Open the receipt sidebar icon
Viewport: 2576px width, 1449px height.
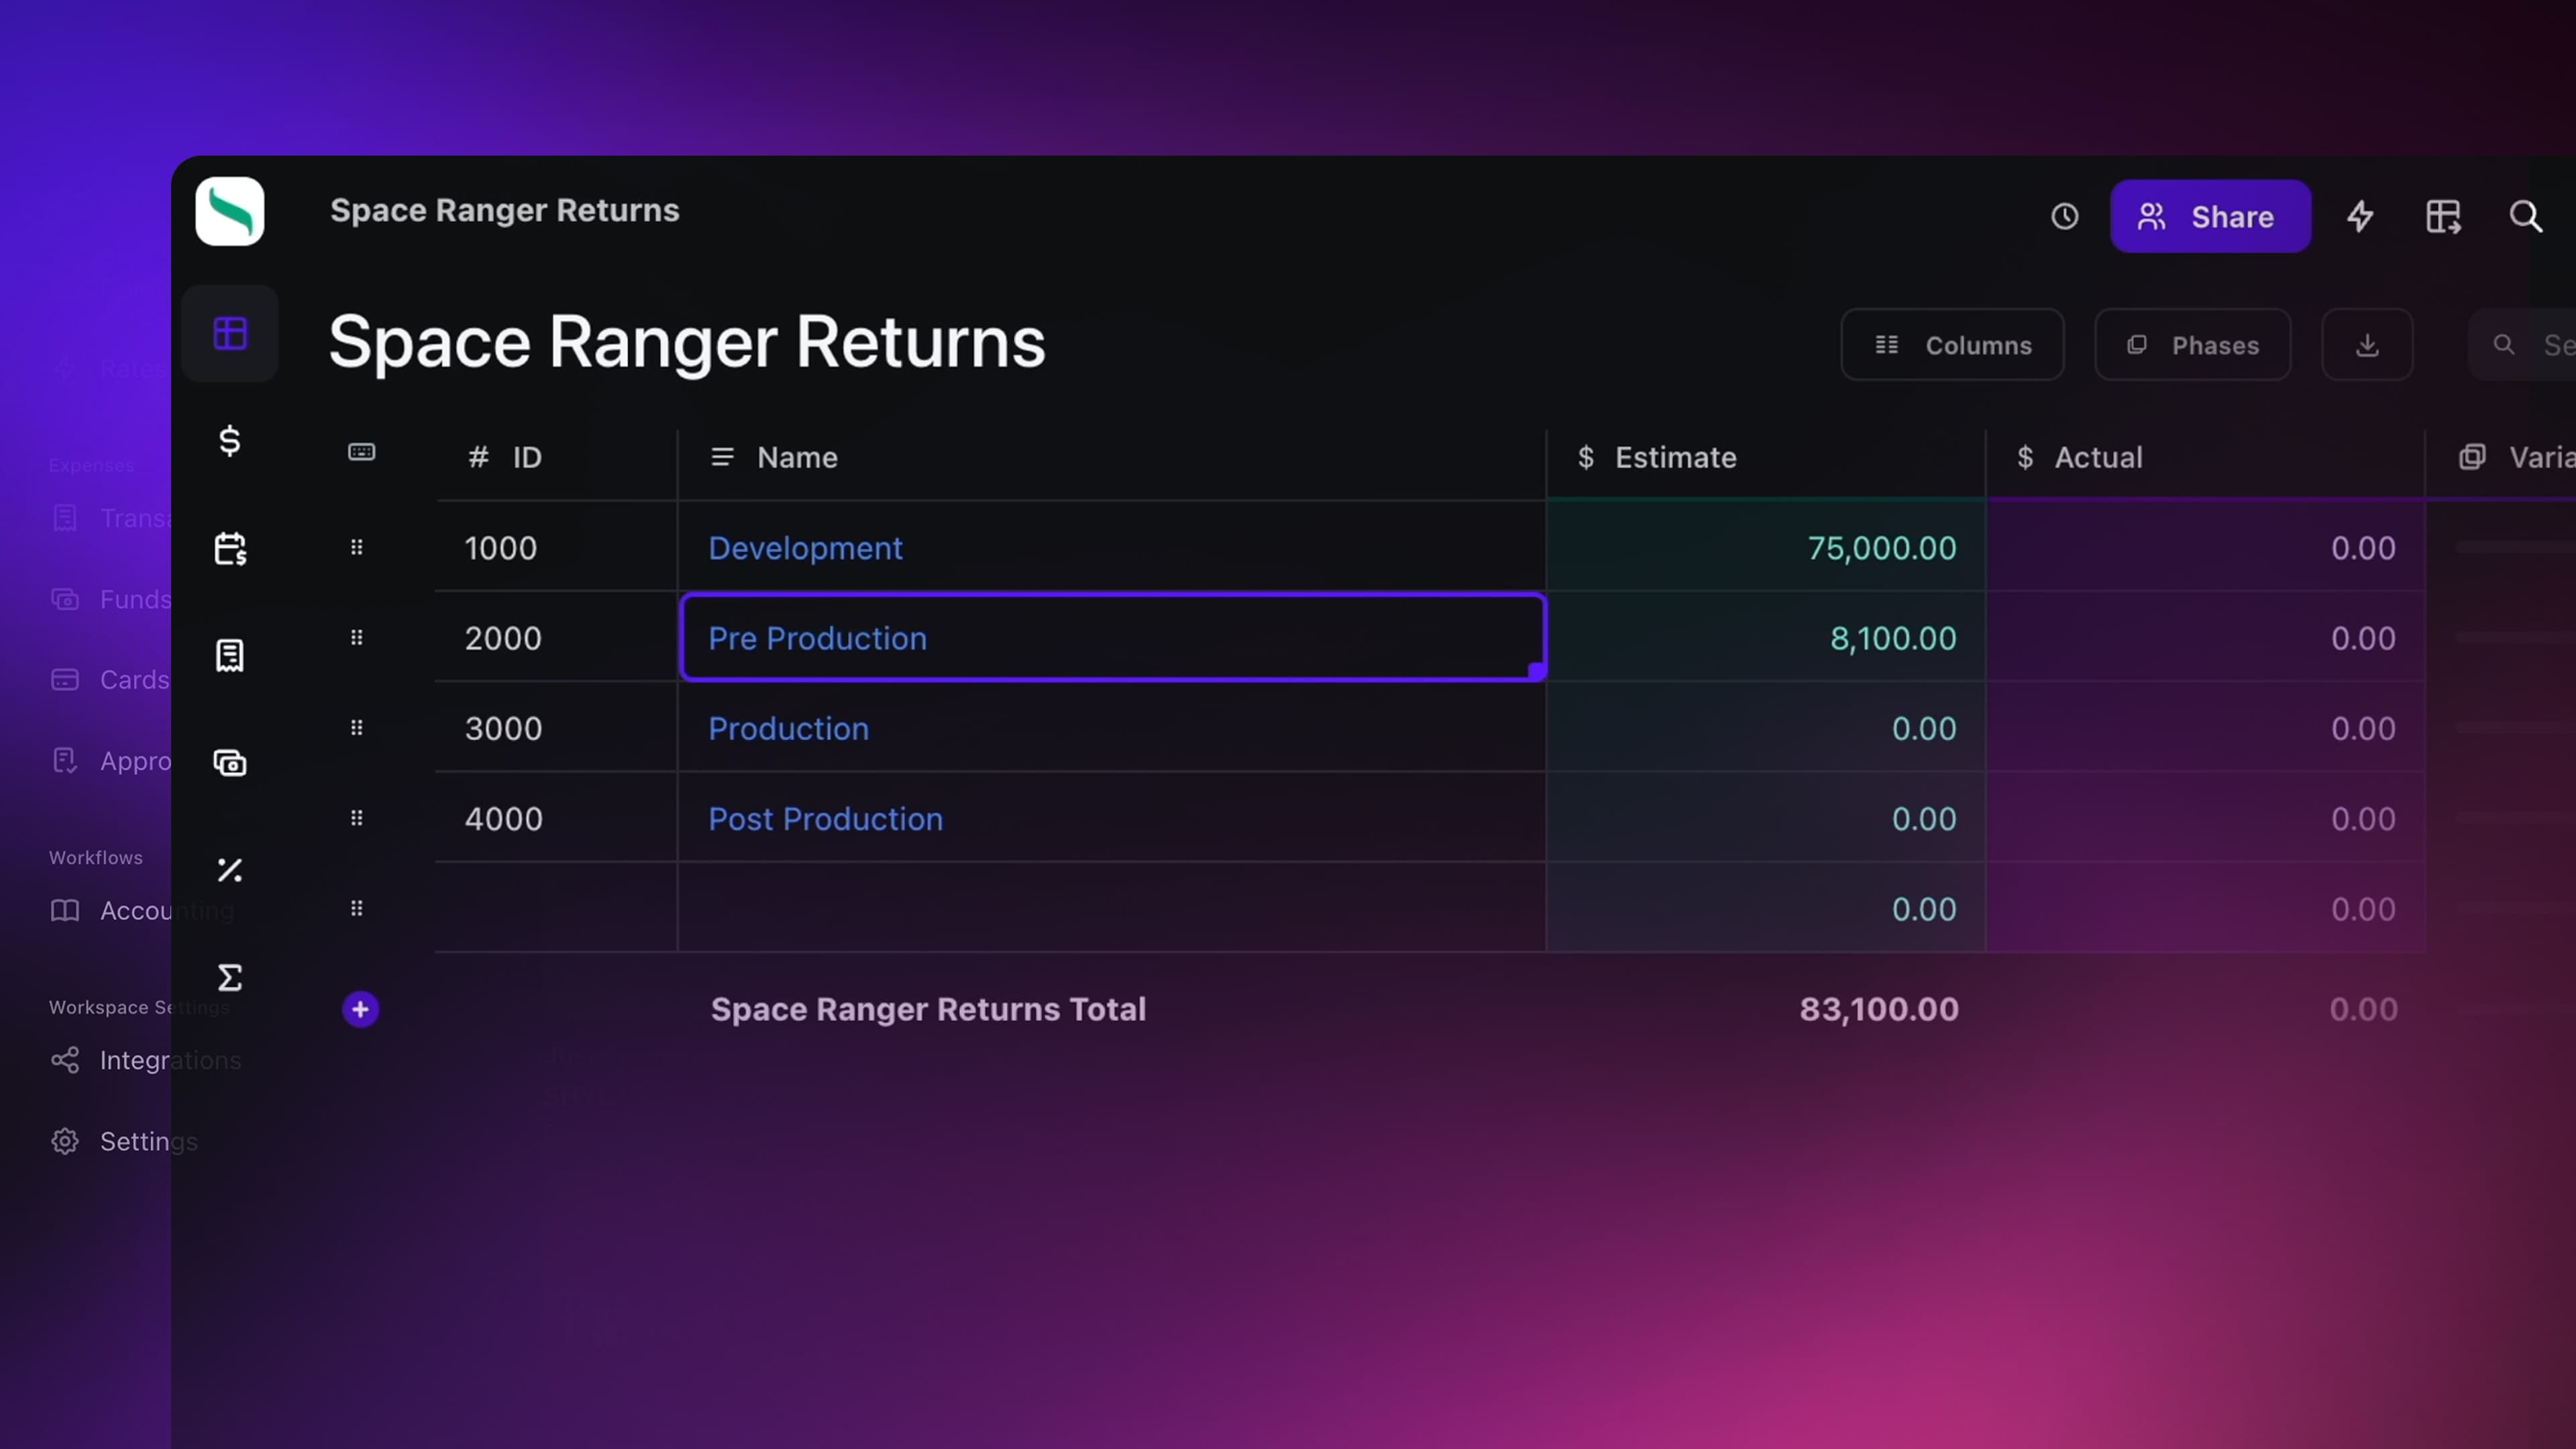230,656
